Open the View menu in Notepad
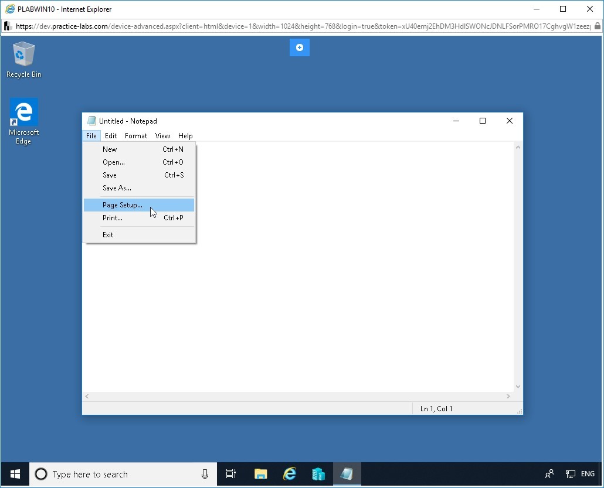Screen dimensions: 604x488 coord(162,136)
